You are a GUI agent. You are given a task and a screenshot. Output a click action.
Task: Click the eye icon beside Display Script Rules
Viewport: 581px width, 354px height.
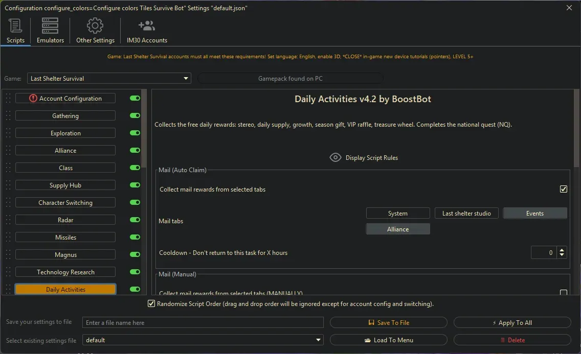pos(336,157)
